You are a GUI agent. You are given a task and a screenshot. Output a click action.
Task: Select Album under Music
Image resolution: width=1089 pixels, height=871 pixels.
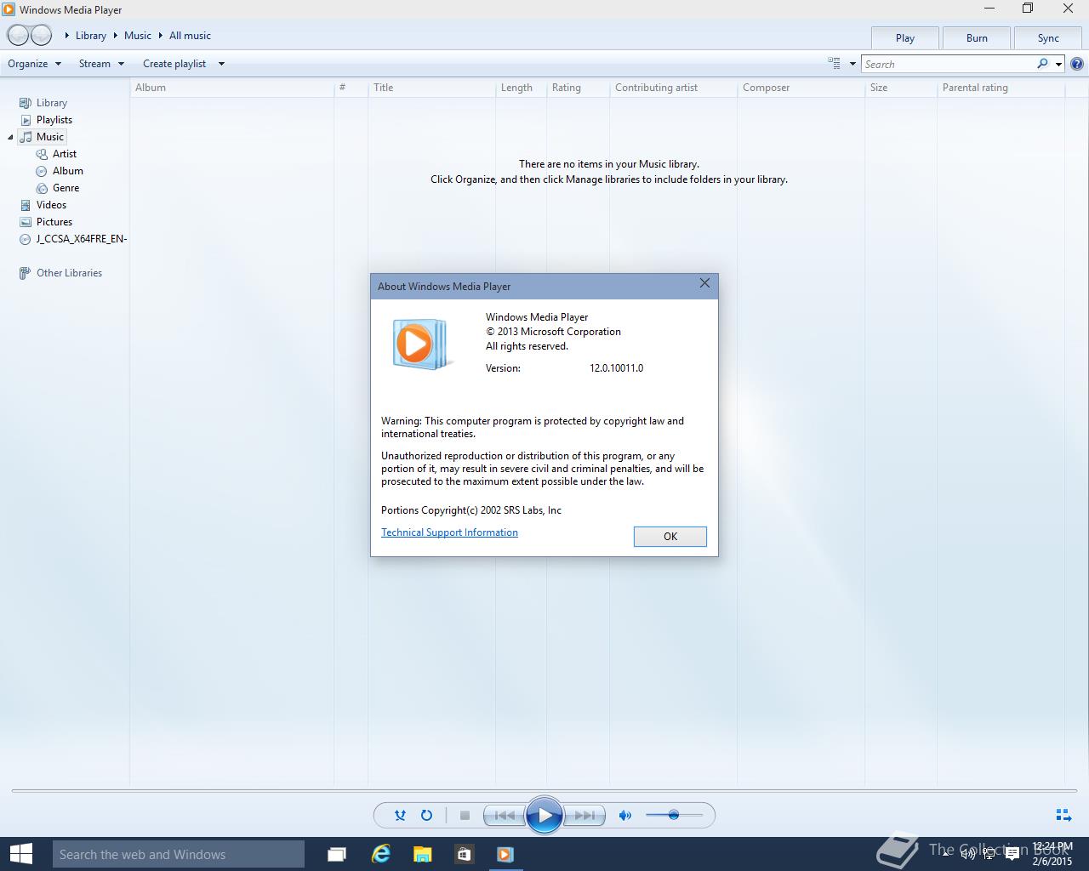tap(60, 171)
